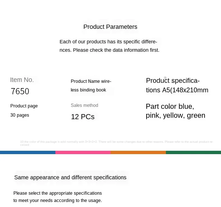Select the blue color bar segment

(x=28, y=152)
